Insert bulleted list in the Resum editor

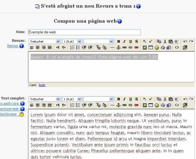coord(78,47)
